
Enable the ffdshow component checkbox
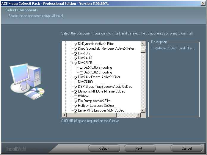pos(76,96)
